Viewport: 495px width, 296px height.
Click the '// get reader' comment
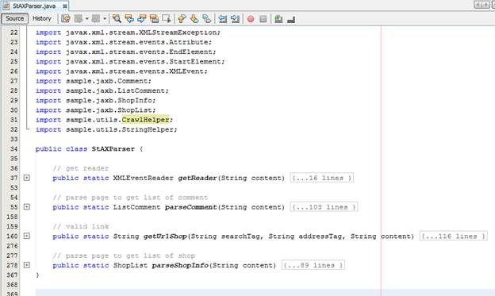[x=81, y=168]
